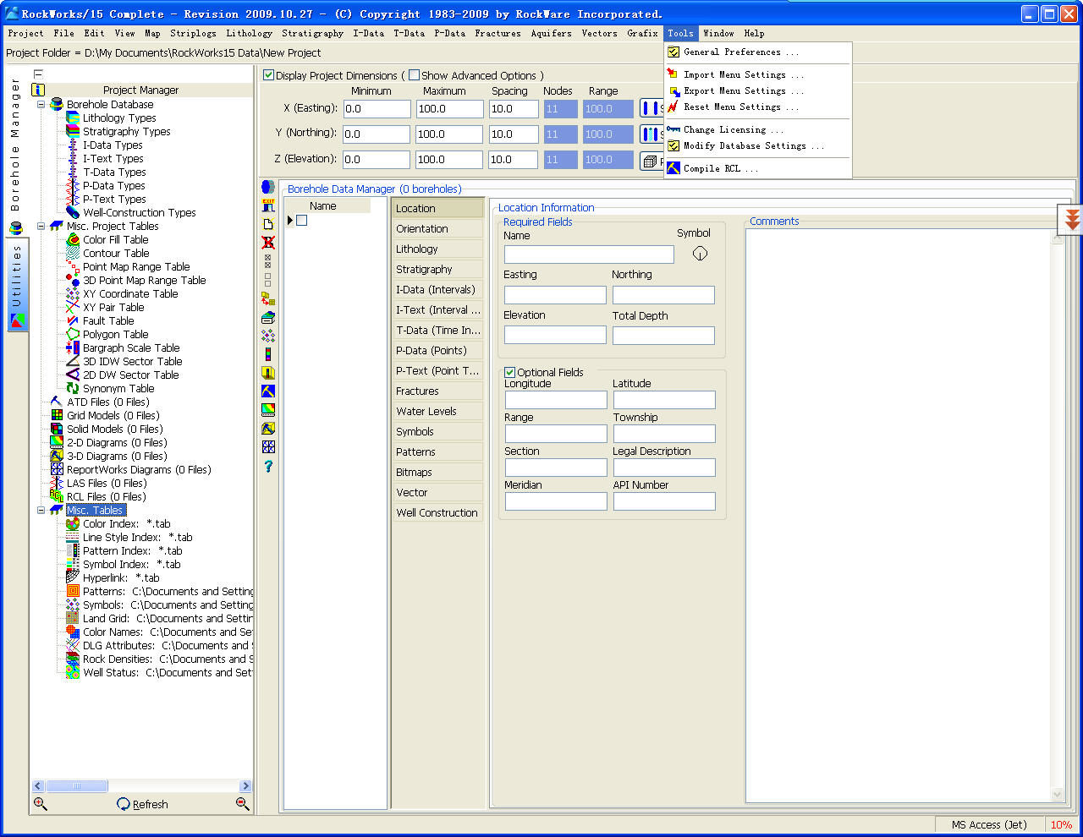The width and height of the screenshot is (1083, 837).
Task: Click the X (Easting) Minimum input field
Action: (377, 109)
